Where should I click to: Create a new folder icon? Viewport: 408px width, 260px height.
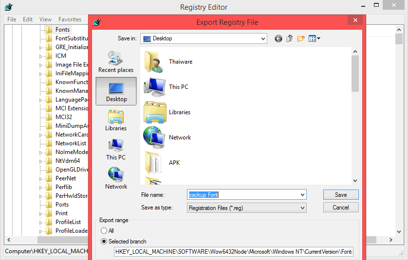pos(301,39)
